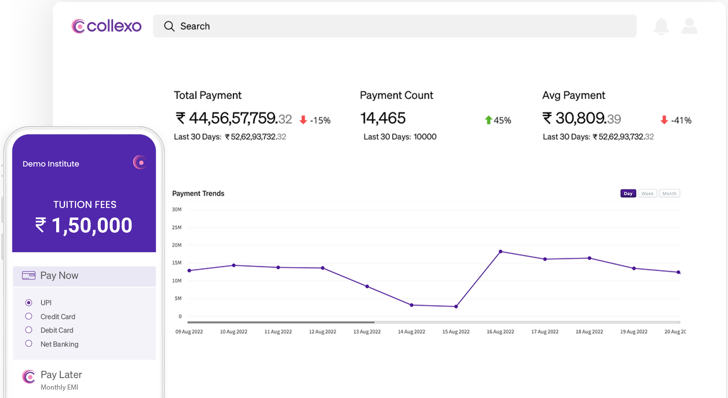Open the user profile avatar icon
The height and width of the screenshot is (398, 728).
point(689,26)
